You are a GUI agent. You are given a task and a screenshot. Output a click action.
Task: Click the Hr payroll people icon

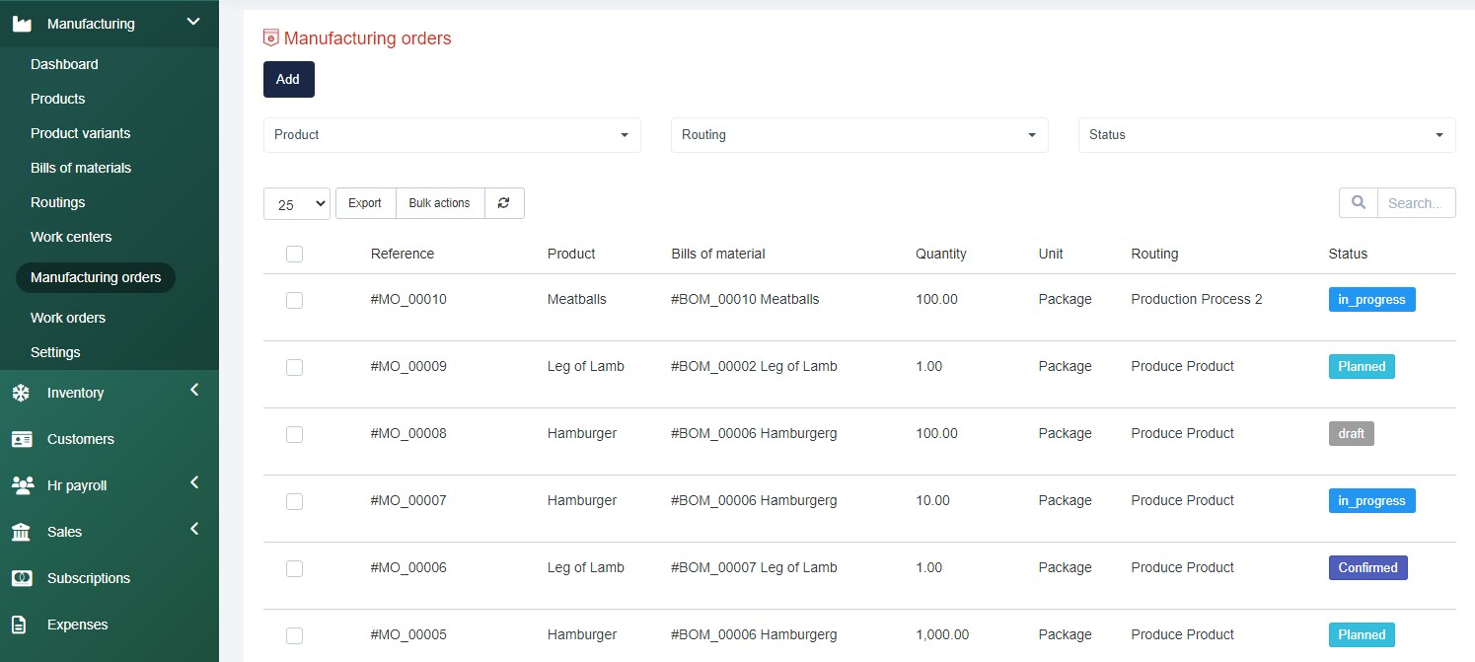[21, 485]
